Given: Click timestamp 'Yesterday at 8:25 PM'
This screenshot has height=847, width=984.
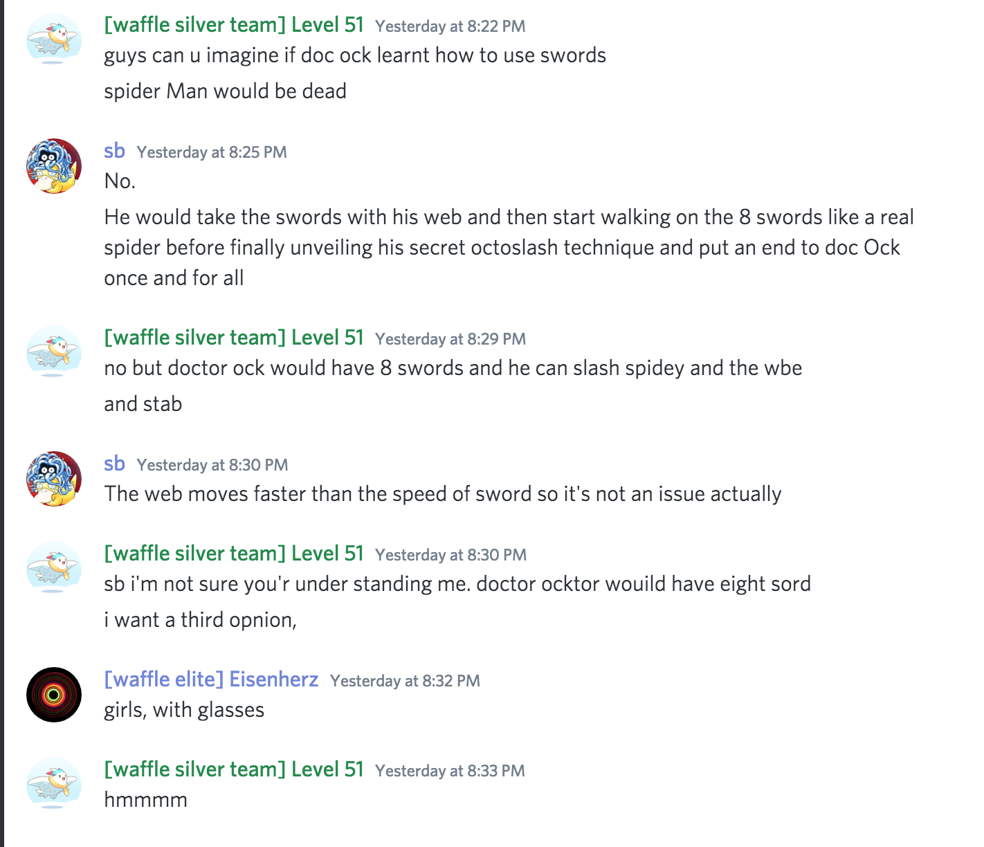Looking at the screenshot, I should click(x=212, y=152).
